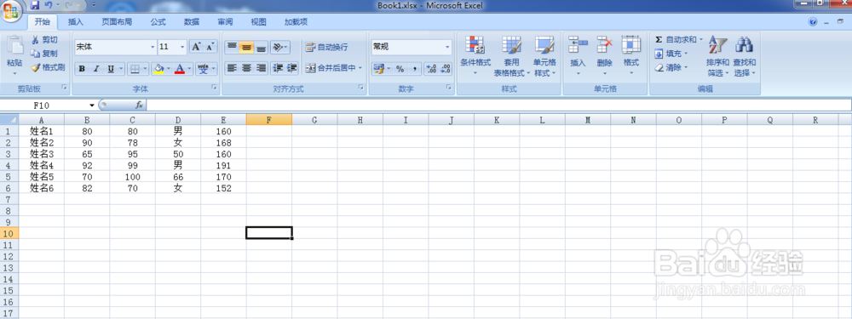
Task: Switch to the 插入 ribbon tab
Action: click(76, 22)
